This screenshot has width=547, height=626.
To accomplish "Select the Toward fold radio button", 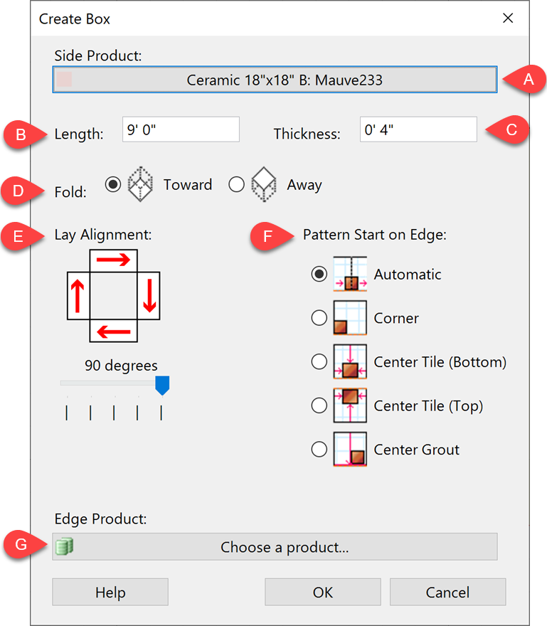I will (x=113, y=184).
